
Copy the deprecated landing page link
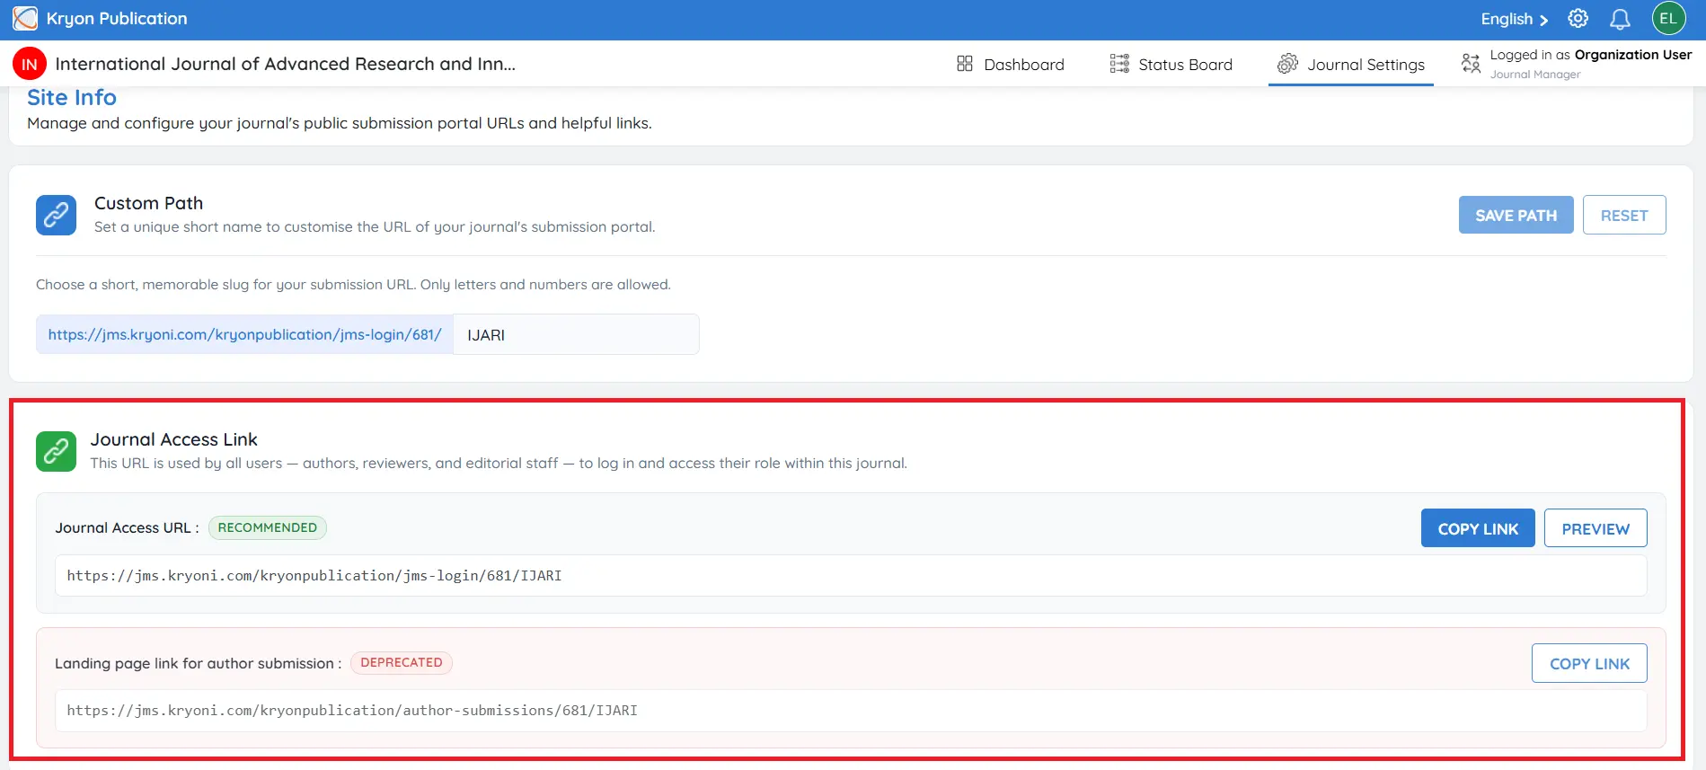[1589, 663]
